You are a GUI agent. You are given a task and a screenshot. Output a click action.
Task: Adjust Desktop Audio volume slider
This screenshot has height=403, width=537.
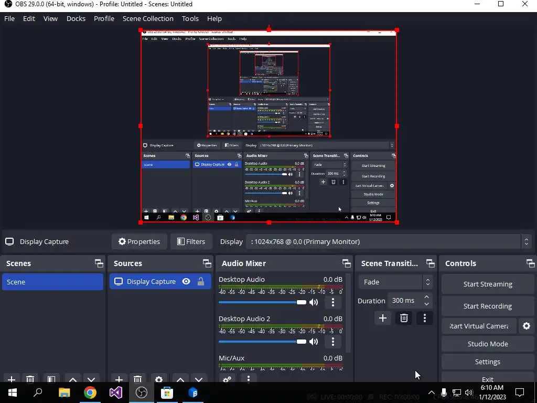pyautogui.click(x=263, y=302)
